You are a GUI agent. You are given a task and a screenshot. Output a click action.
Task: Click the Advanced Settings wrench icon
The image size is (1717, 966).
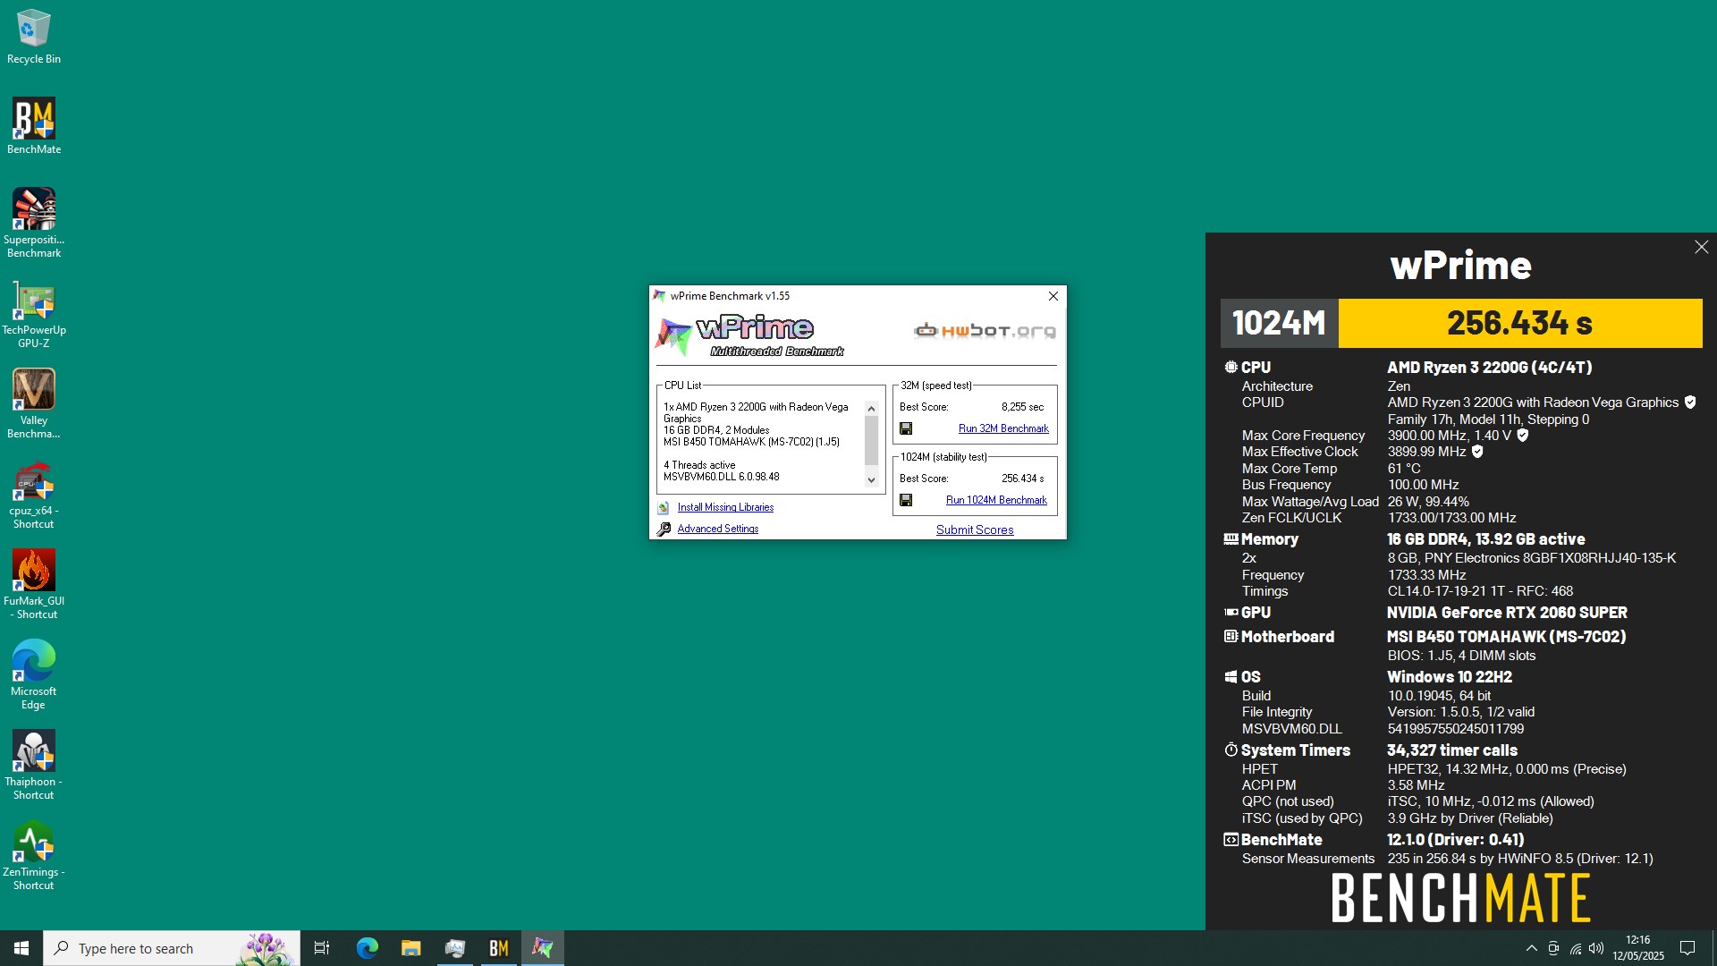point(664,530)
